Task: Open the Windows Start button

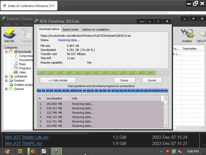Action: [x=7, y=151]
